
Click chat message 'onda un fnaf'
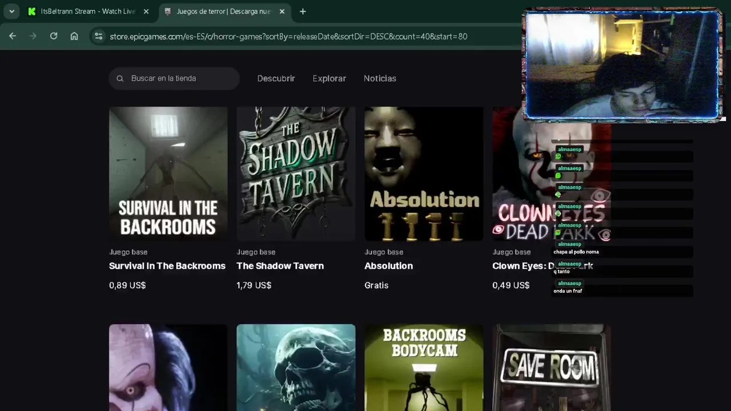(568, 291)
